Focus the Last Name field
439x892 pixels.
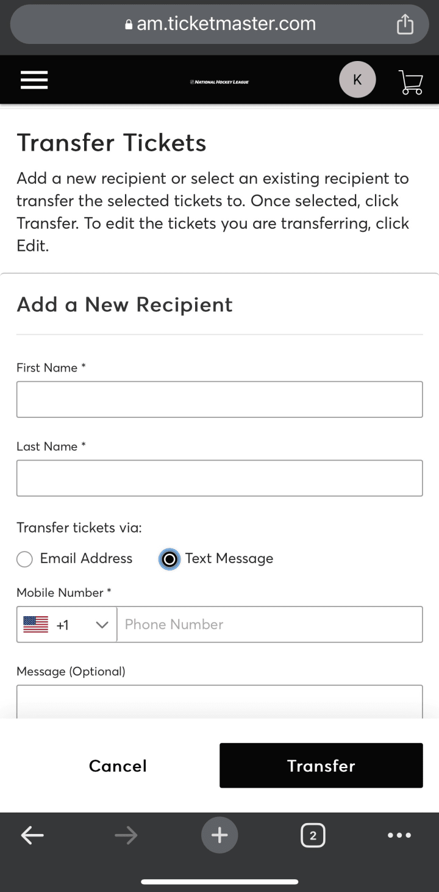(220, 478)
